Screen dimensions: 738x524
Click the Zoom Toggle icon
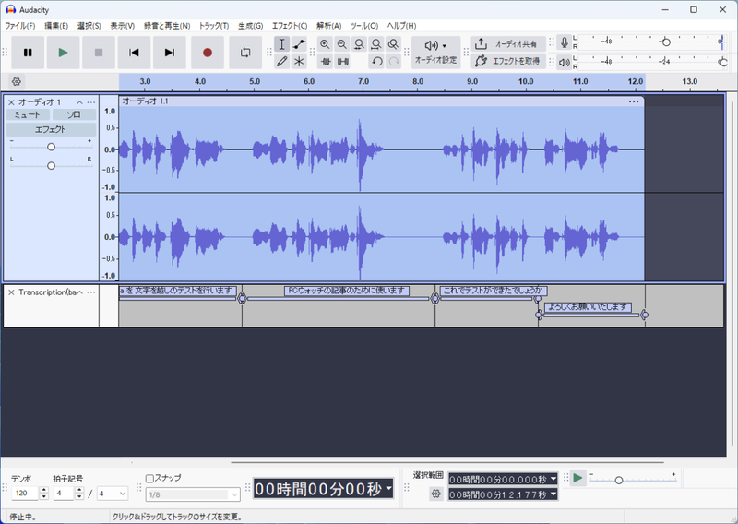click(x=393, y=44)
